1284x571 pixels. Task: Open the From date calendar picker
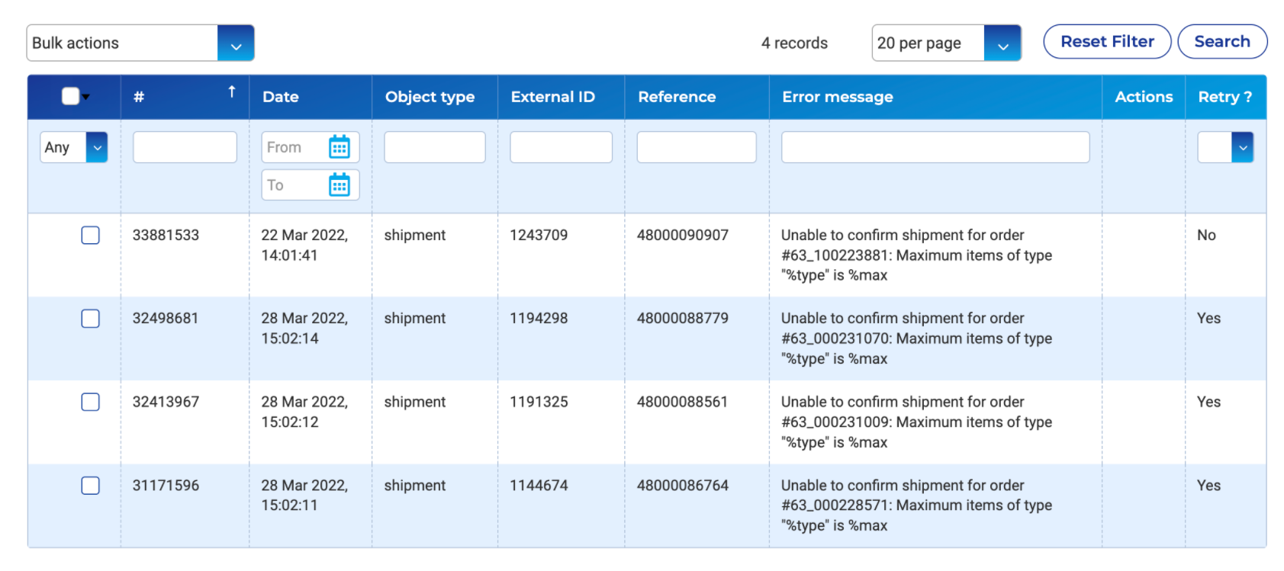pos(339,147)
